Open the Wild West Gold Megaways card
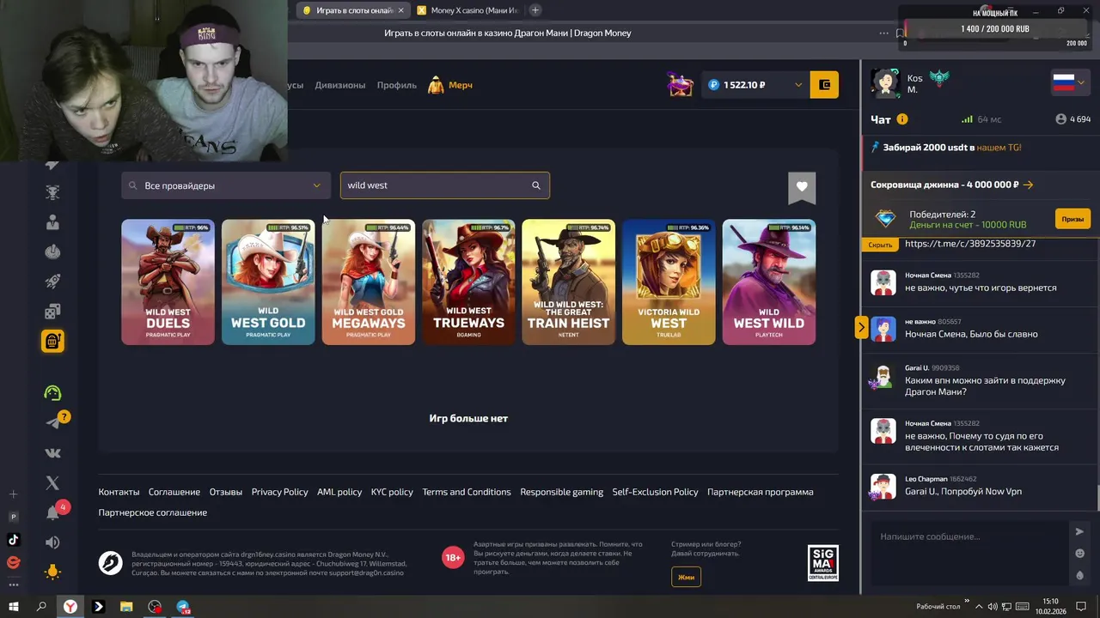The image size is (1100, 618). 368,282
